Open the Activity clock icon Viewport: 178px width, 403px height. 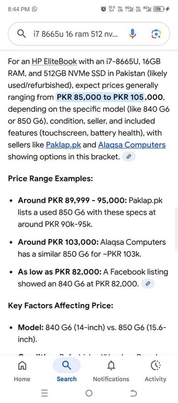click(155, 365)
